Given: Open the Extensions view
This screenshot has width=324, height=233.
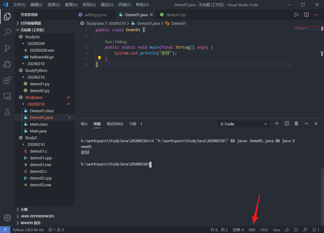Looking at the screenshot, I should click(x=7, y=80).
